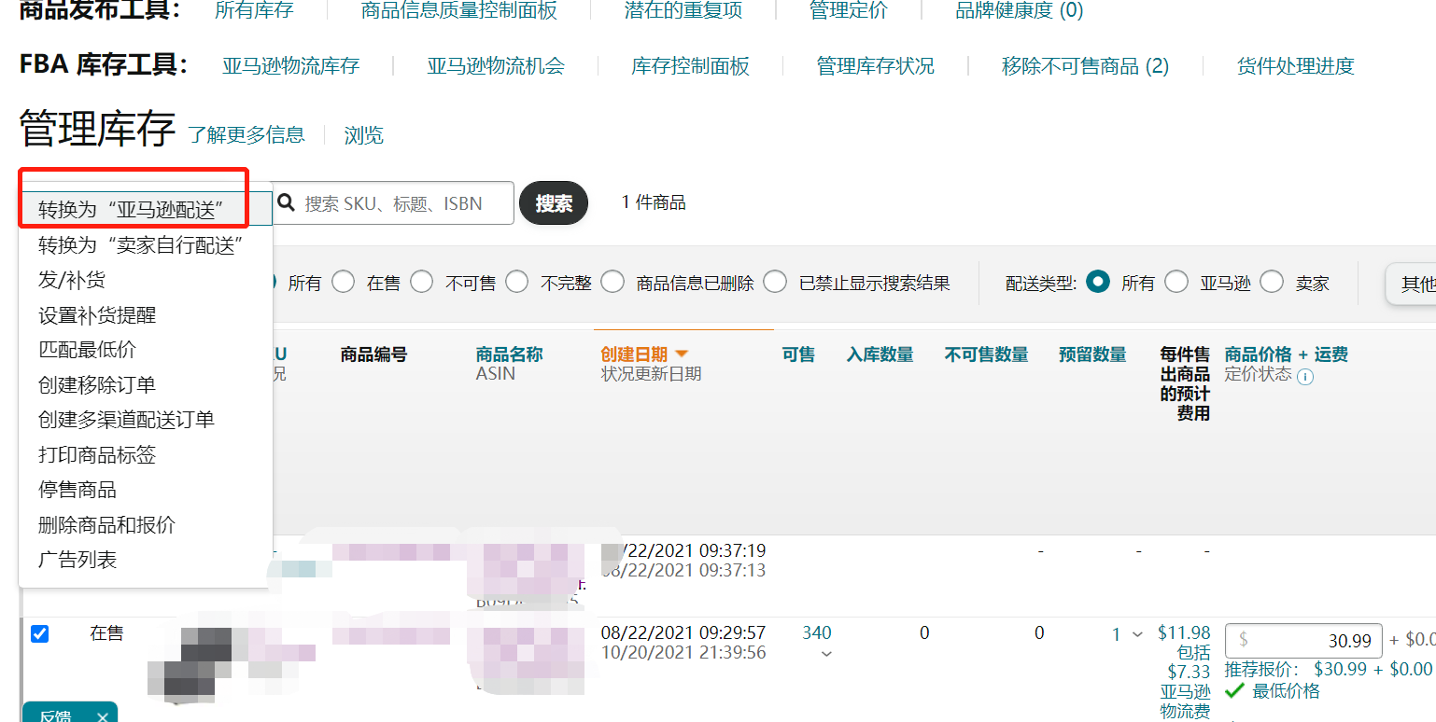The height and width of the screenshot is (722, 1436).
Task: Close the feedback tab with X
Action: pos(103,716)
